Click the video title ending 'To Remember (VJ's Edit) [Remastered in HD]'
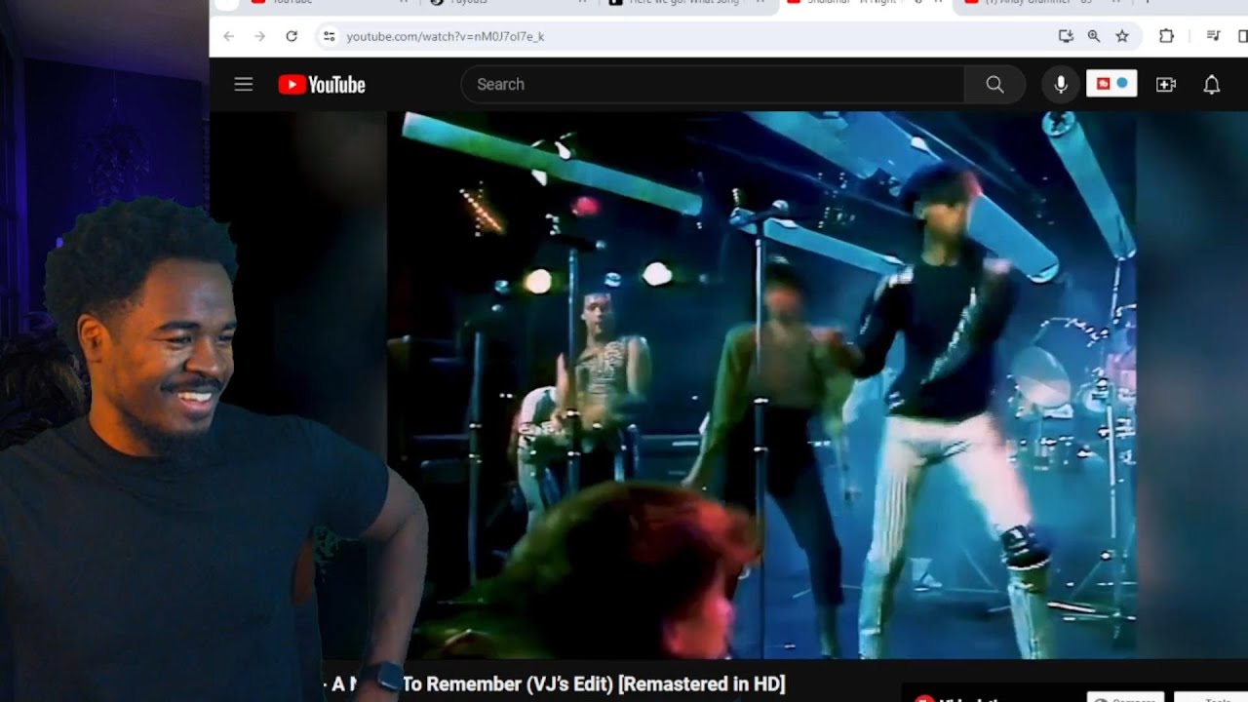The height and width of the screenshot is (702, 1248). pyautogui.click(x=553, y=684)
